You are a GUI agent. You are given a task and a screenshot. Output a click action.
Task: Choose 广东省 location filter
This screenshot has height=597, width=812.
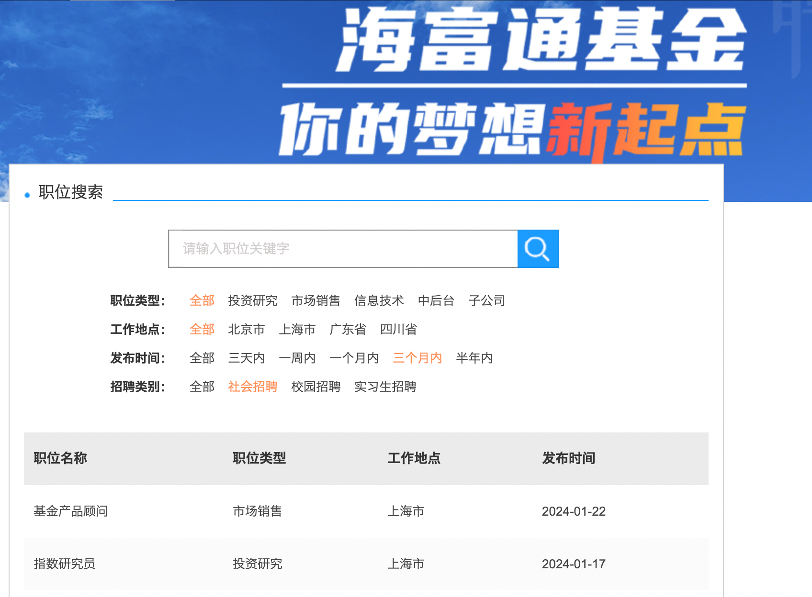click(348, 329)
